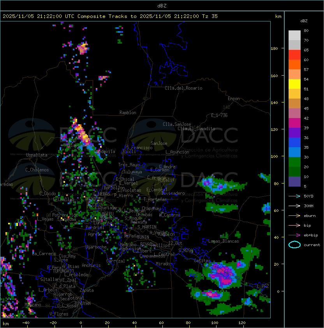Click the Chapanay place label
The width and height of the screenshot is (324, 328).
pyautogui.click(x=151, y=208)
